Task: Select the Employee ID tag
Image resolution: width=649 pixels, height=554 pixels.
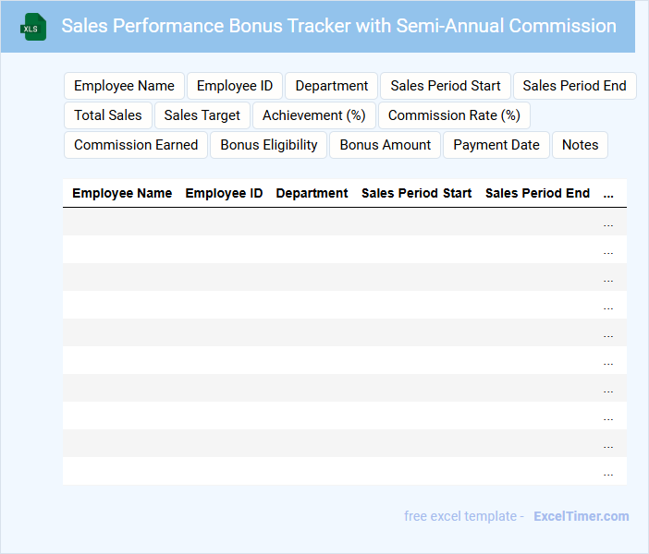Action: [x=235, y=86]
